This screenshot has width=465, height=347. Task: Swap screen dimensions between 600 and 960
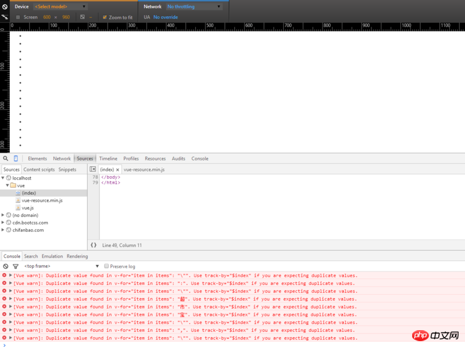pos(56,17)
